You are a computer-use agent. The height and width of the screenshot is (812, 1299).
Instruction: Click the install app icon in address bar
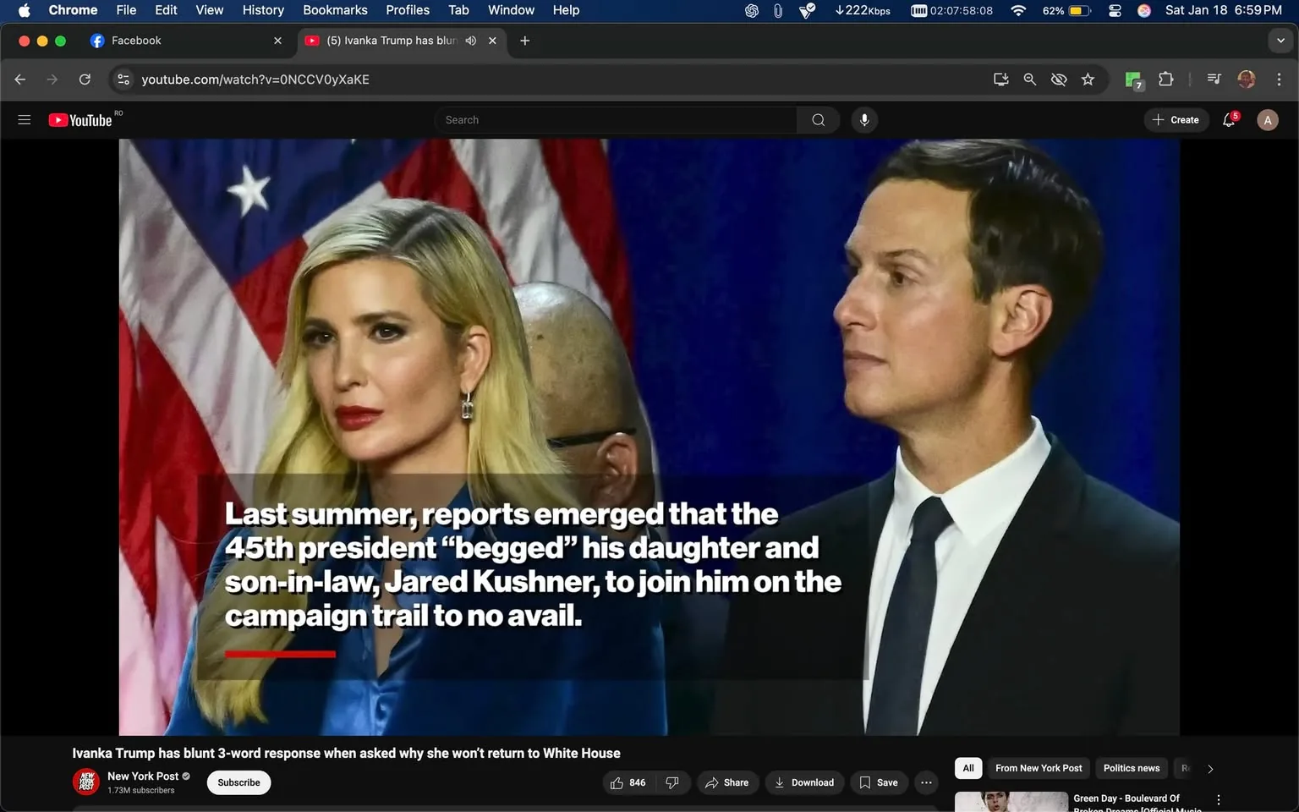tap(1000, 79)
